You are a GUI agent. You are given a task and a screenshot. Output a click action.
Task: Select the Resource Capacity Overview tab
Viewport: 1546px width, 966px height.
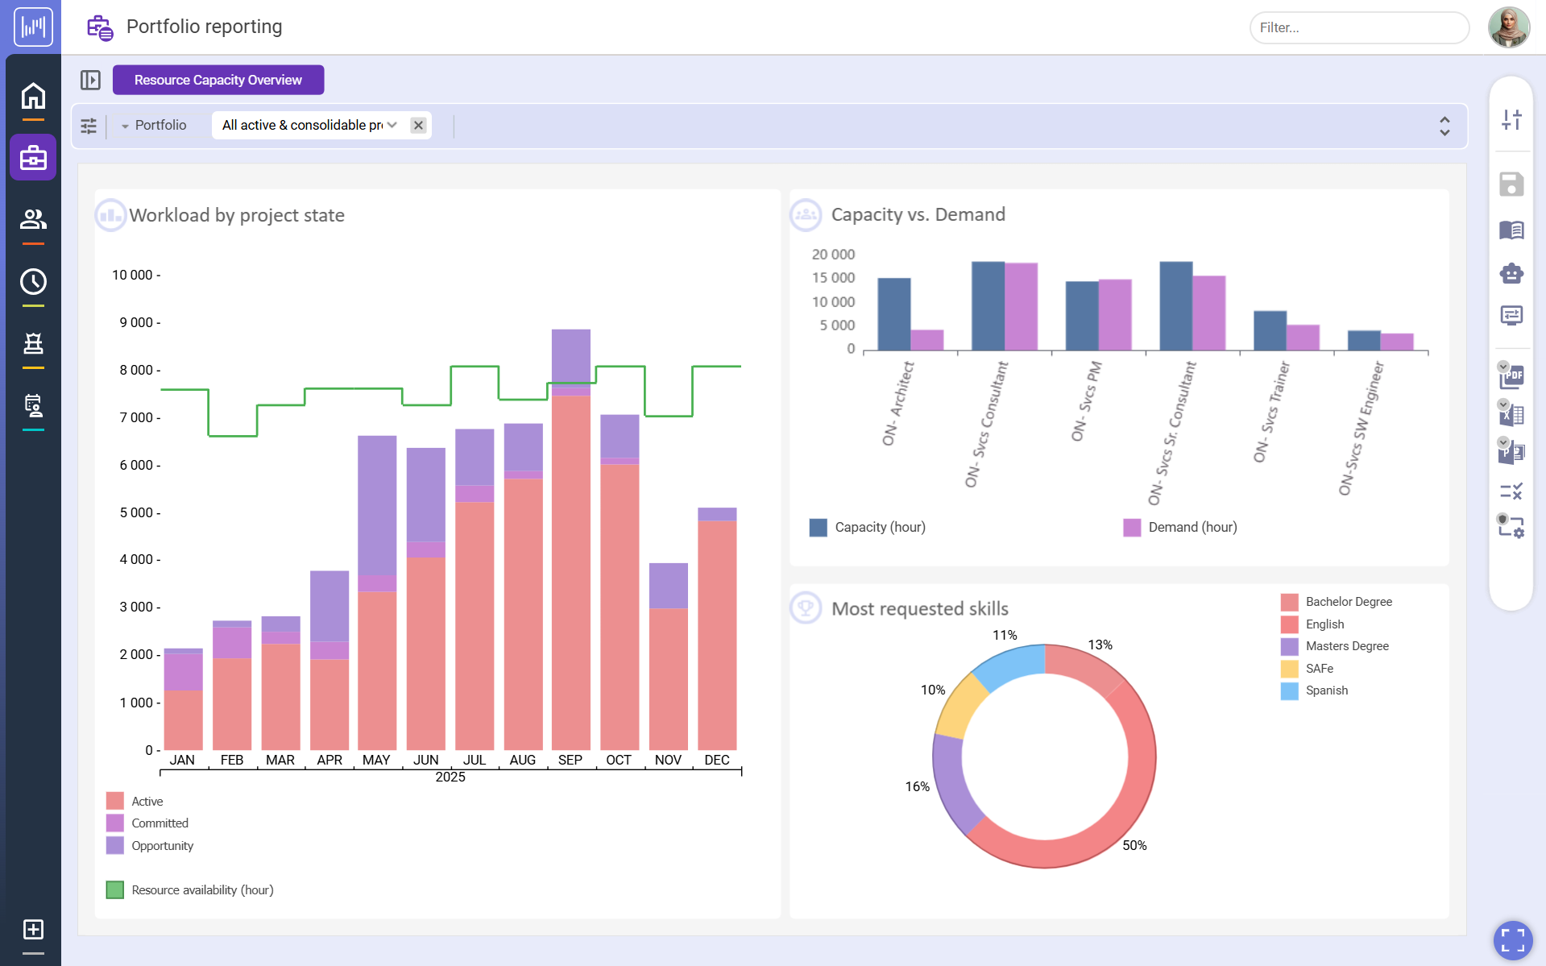218,80
